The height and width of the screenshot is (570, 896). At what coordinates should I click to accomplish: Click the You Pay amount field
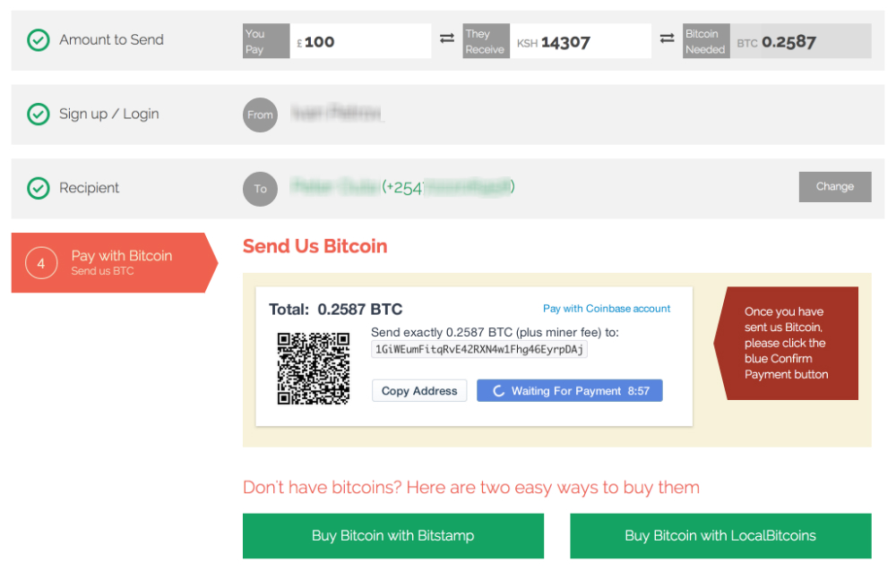[360, 41]
